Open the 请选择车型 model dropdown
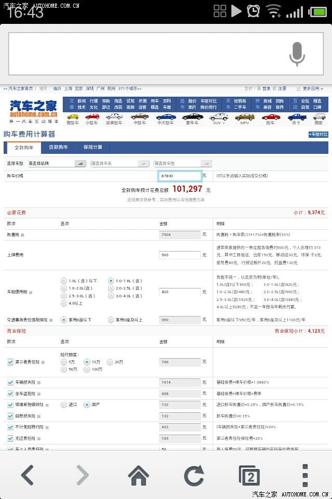Viewport: 332px width, 499px height. coord(183,164)
